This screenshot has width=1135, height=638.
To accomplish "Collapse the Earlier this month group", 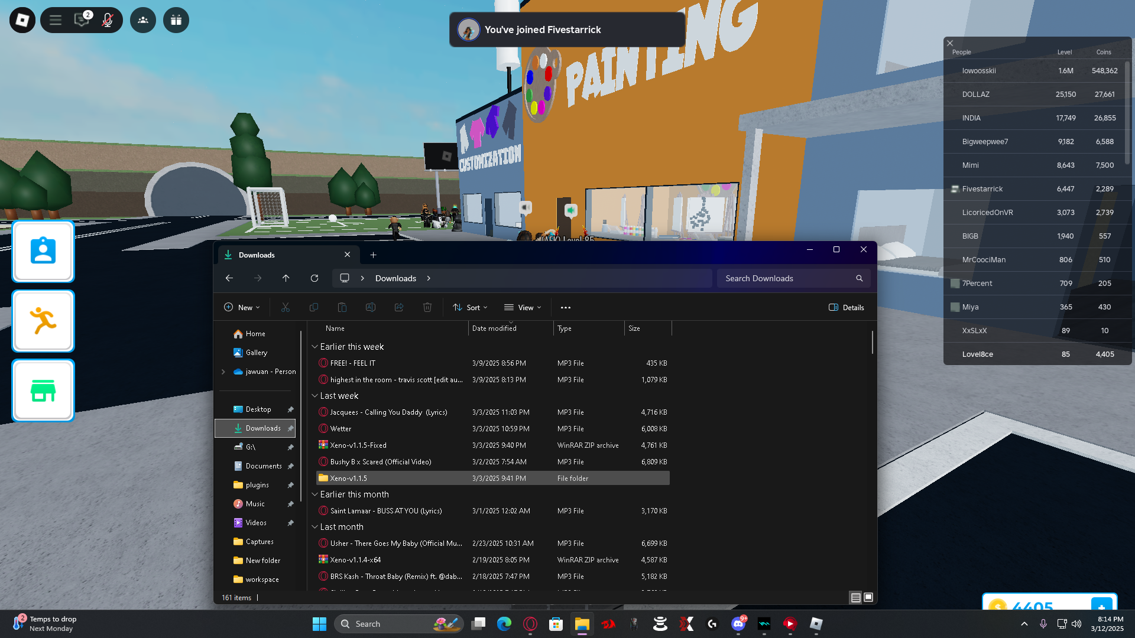I will coord(315,494).
